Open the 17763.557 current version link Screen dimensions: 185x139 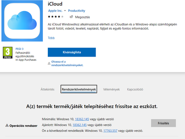110,131
